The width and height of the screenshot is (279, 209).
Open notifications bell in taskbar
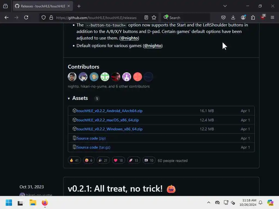pos(260,202)
